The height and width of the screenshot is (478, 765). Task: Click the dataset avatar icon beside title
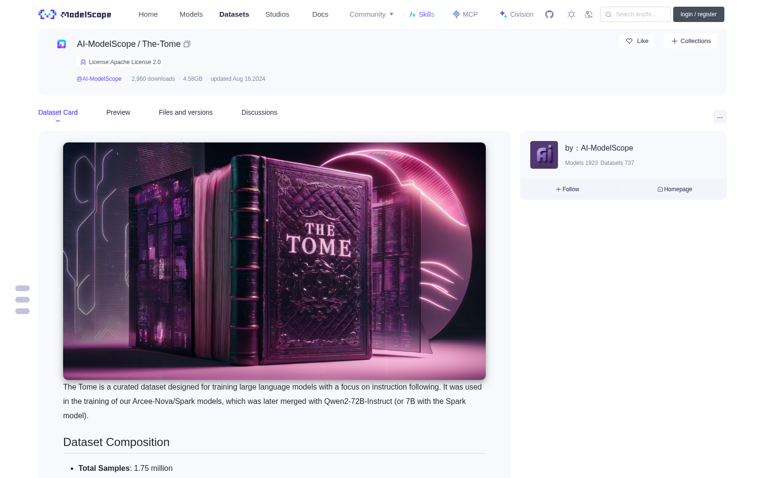[62, 44]
